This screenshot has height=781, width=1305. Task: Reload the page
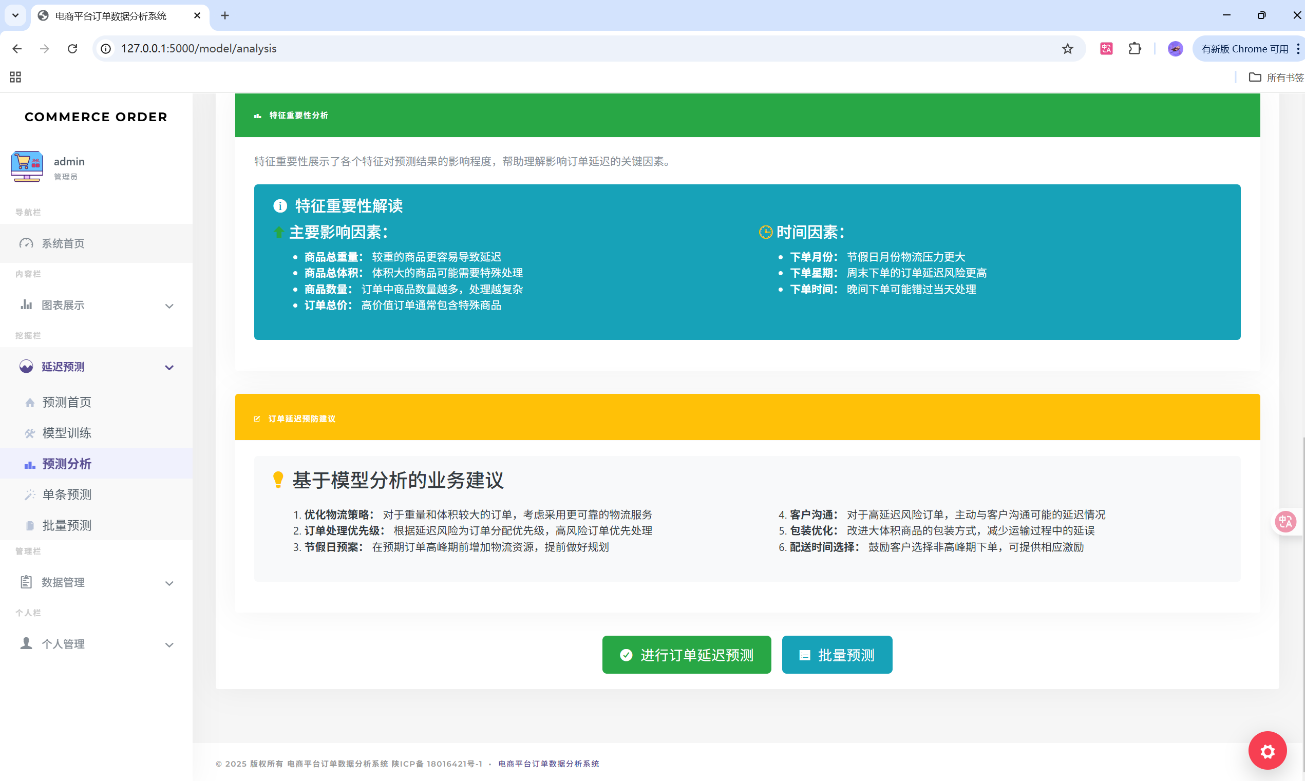tap(72, 49)
